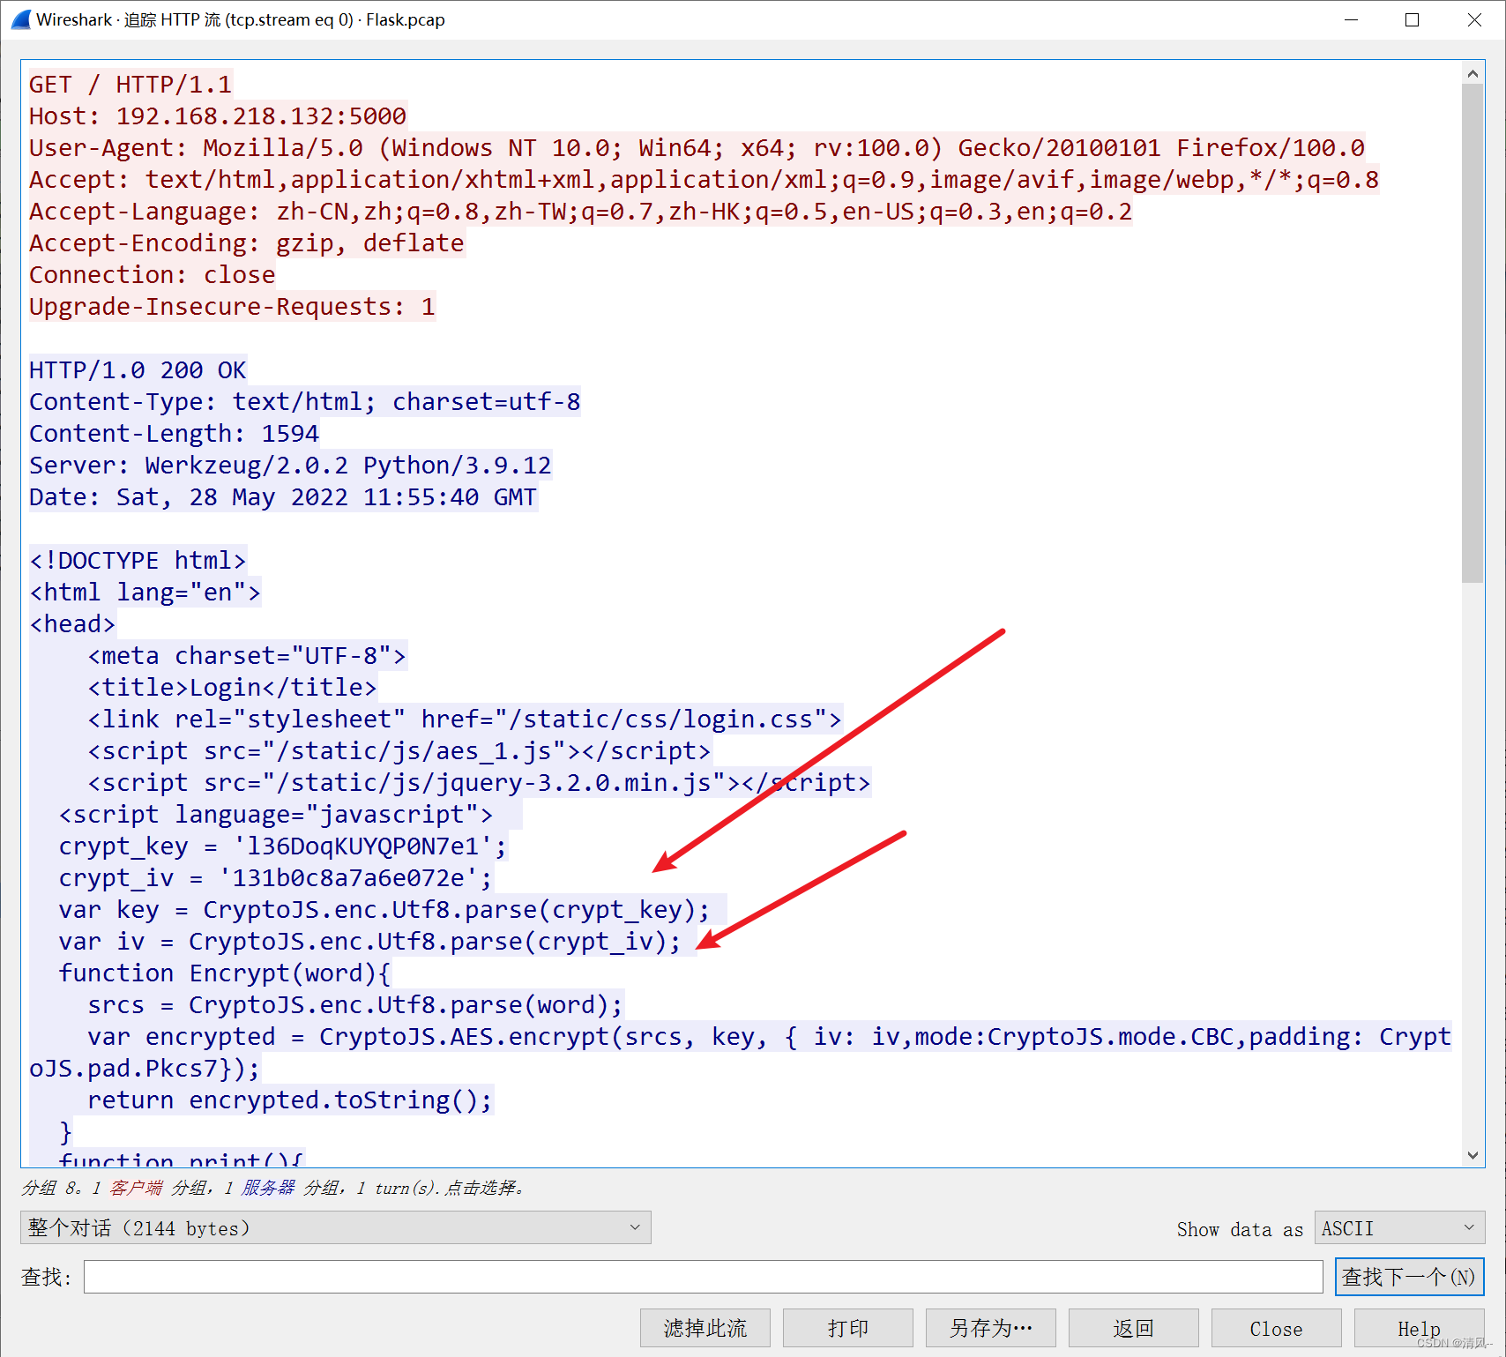Open the Show data as ASCII dropdown
This screenshot has height=1357, width=1506.
(x=1399, y=1227)
